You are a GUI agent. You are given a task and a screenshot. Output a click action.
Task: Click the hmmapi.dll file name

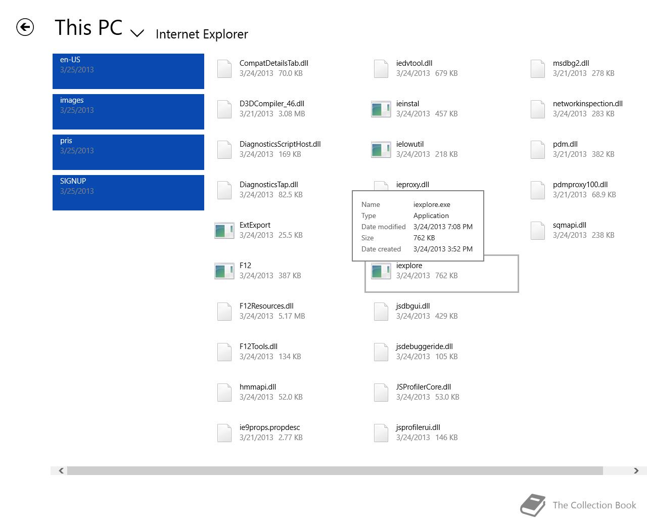258,387
